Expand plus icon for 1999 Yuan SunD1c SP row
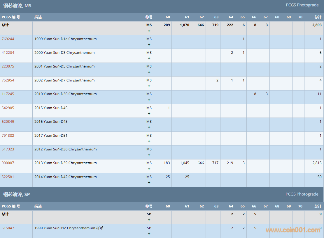The height and width of the screenshot is (238, 324). [149, 234]
